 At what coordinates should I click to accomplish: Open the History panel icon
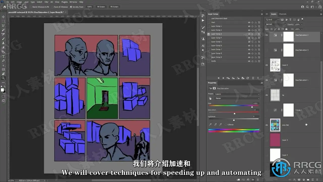point(203,16)
